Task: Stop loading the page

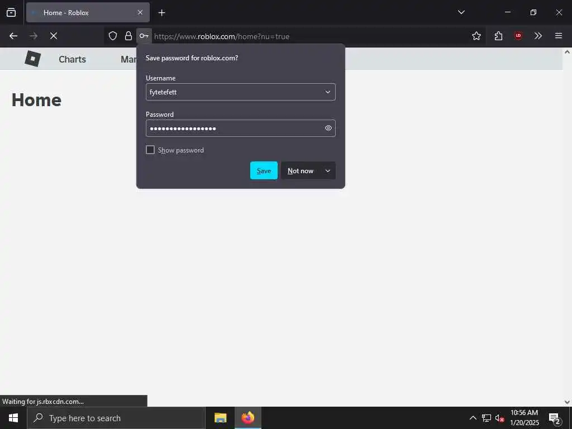Action: pos(54,36)
